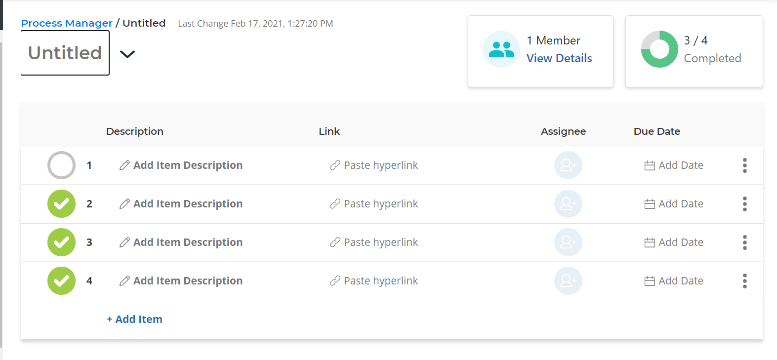Click the assignee icon for item 1
The image size is (777, 360).
568,165
